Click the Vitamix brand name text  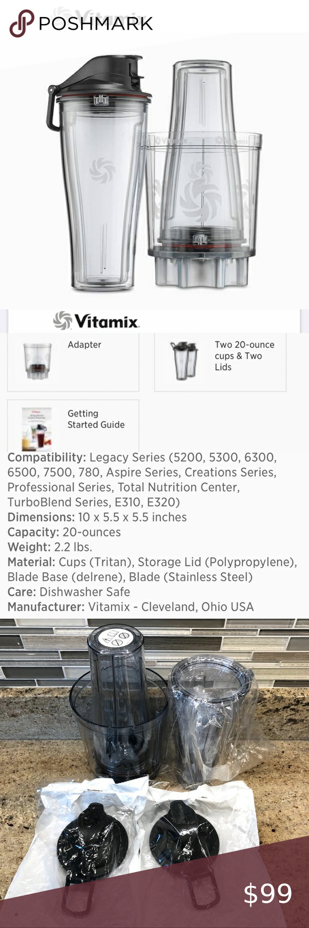[x=107, y=321]
